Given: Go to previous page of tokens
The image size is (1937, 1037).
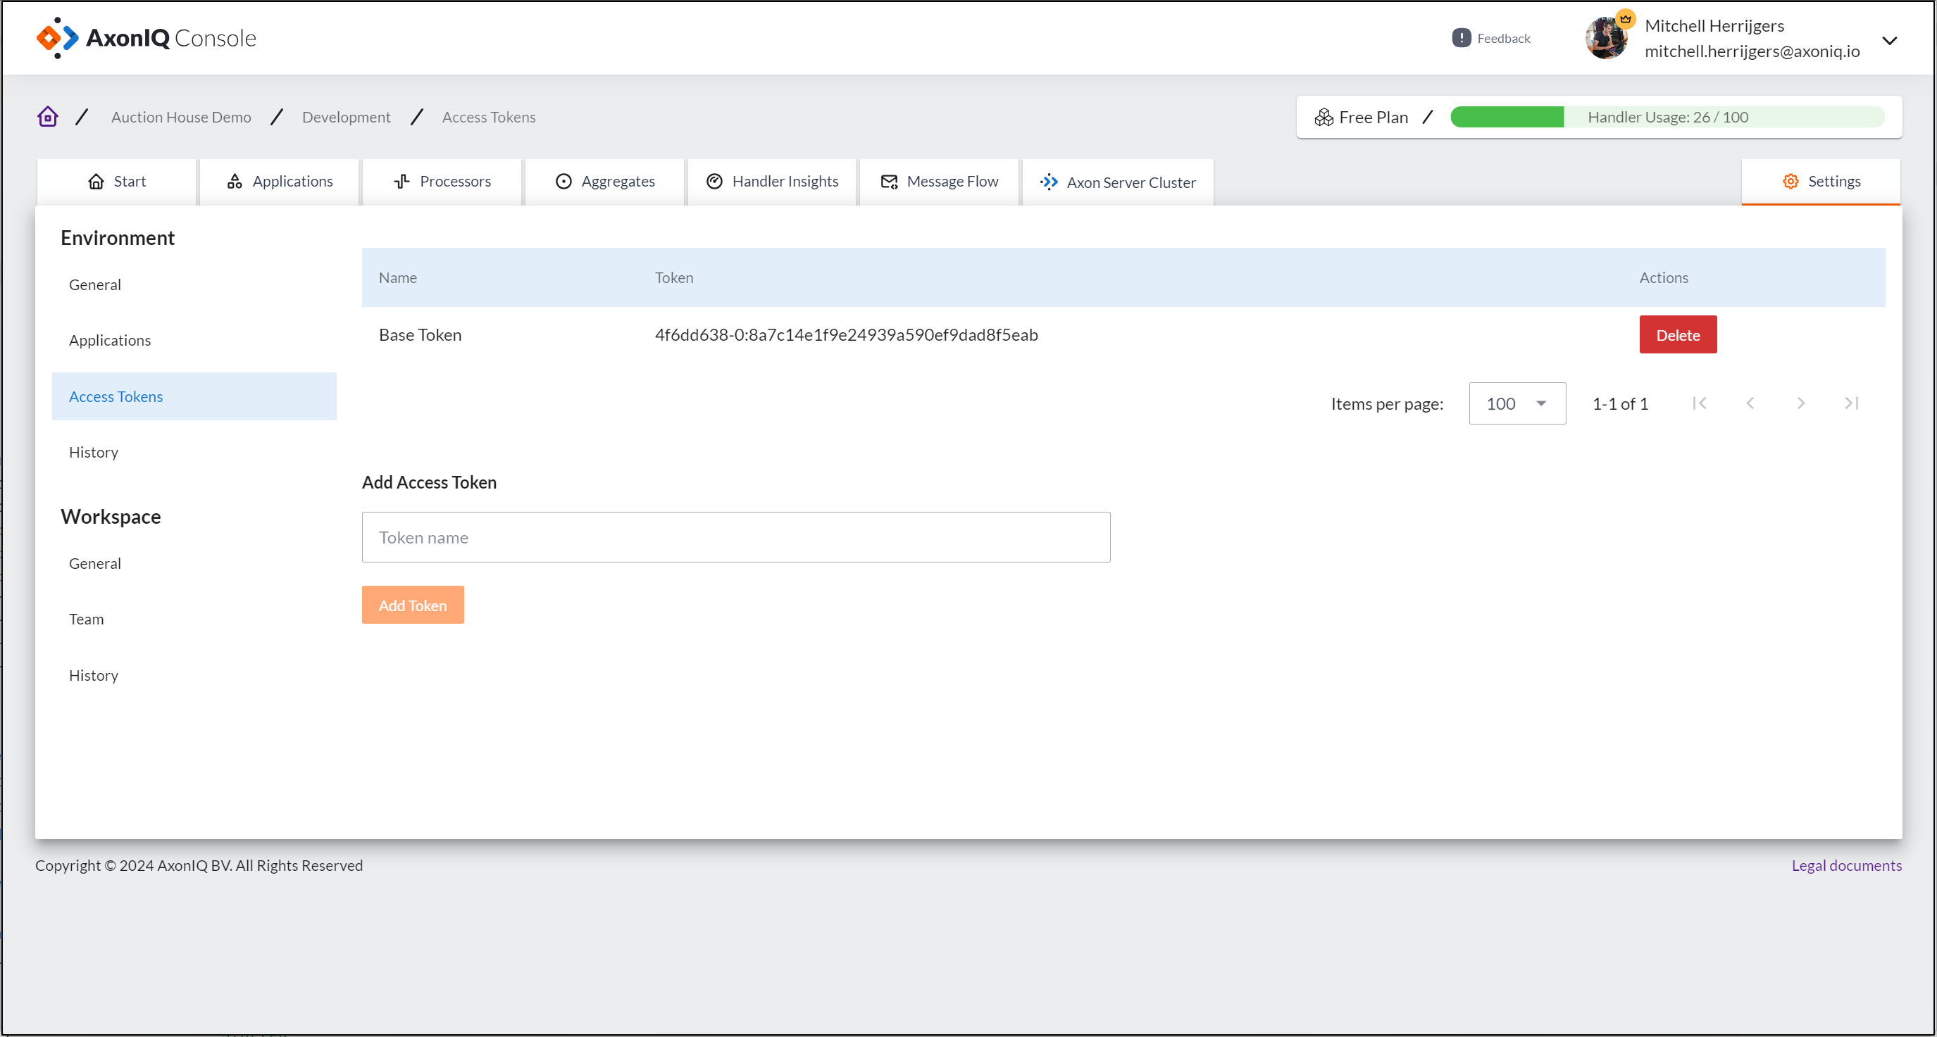Looking at the screenshot, I should [x=1750, y=403].
